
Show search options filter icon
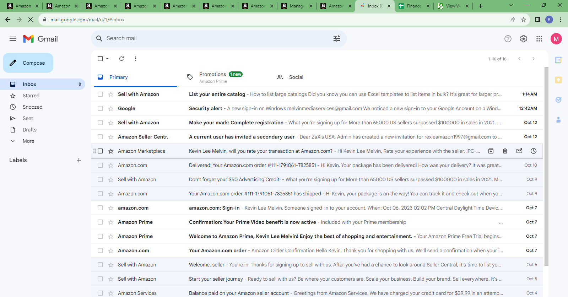click(337, 38)
